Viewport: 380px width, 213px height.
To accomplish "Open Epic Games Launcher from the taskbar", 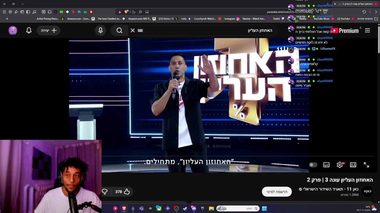I will (202, 209).
